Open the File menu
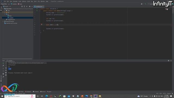The height and width of the screenshot is (98, 174). click(5, 1)
